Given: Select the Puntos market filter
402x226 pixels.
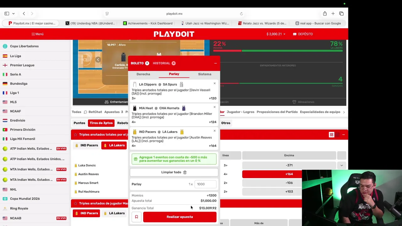Looking at the screenshot, I should pos(79,123).
